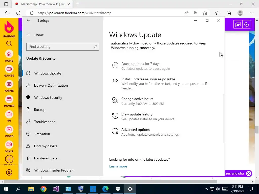This screenshot has width=259, height=194.
Task: Toggle Fandom dark mode moon icon
Action: (x=247, y=25)
